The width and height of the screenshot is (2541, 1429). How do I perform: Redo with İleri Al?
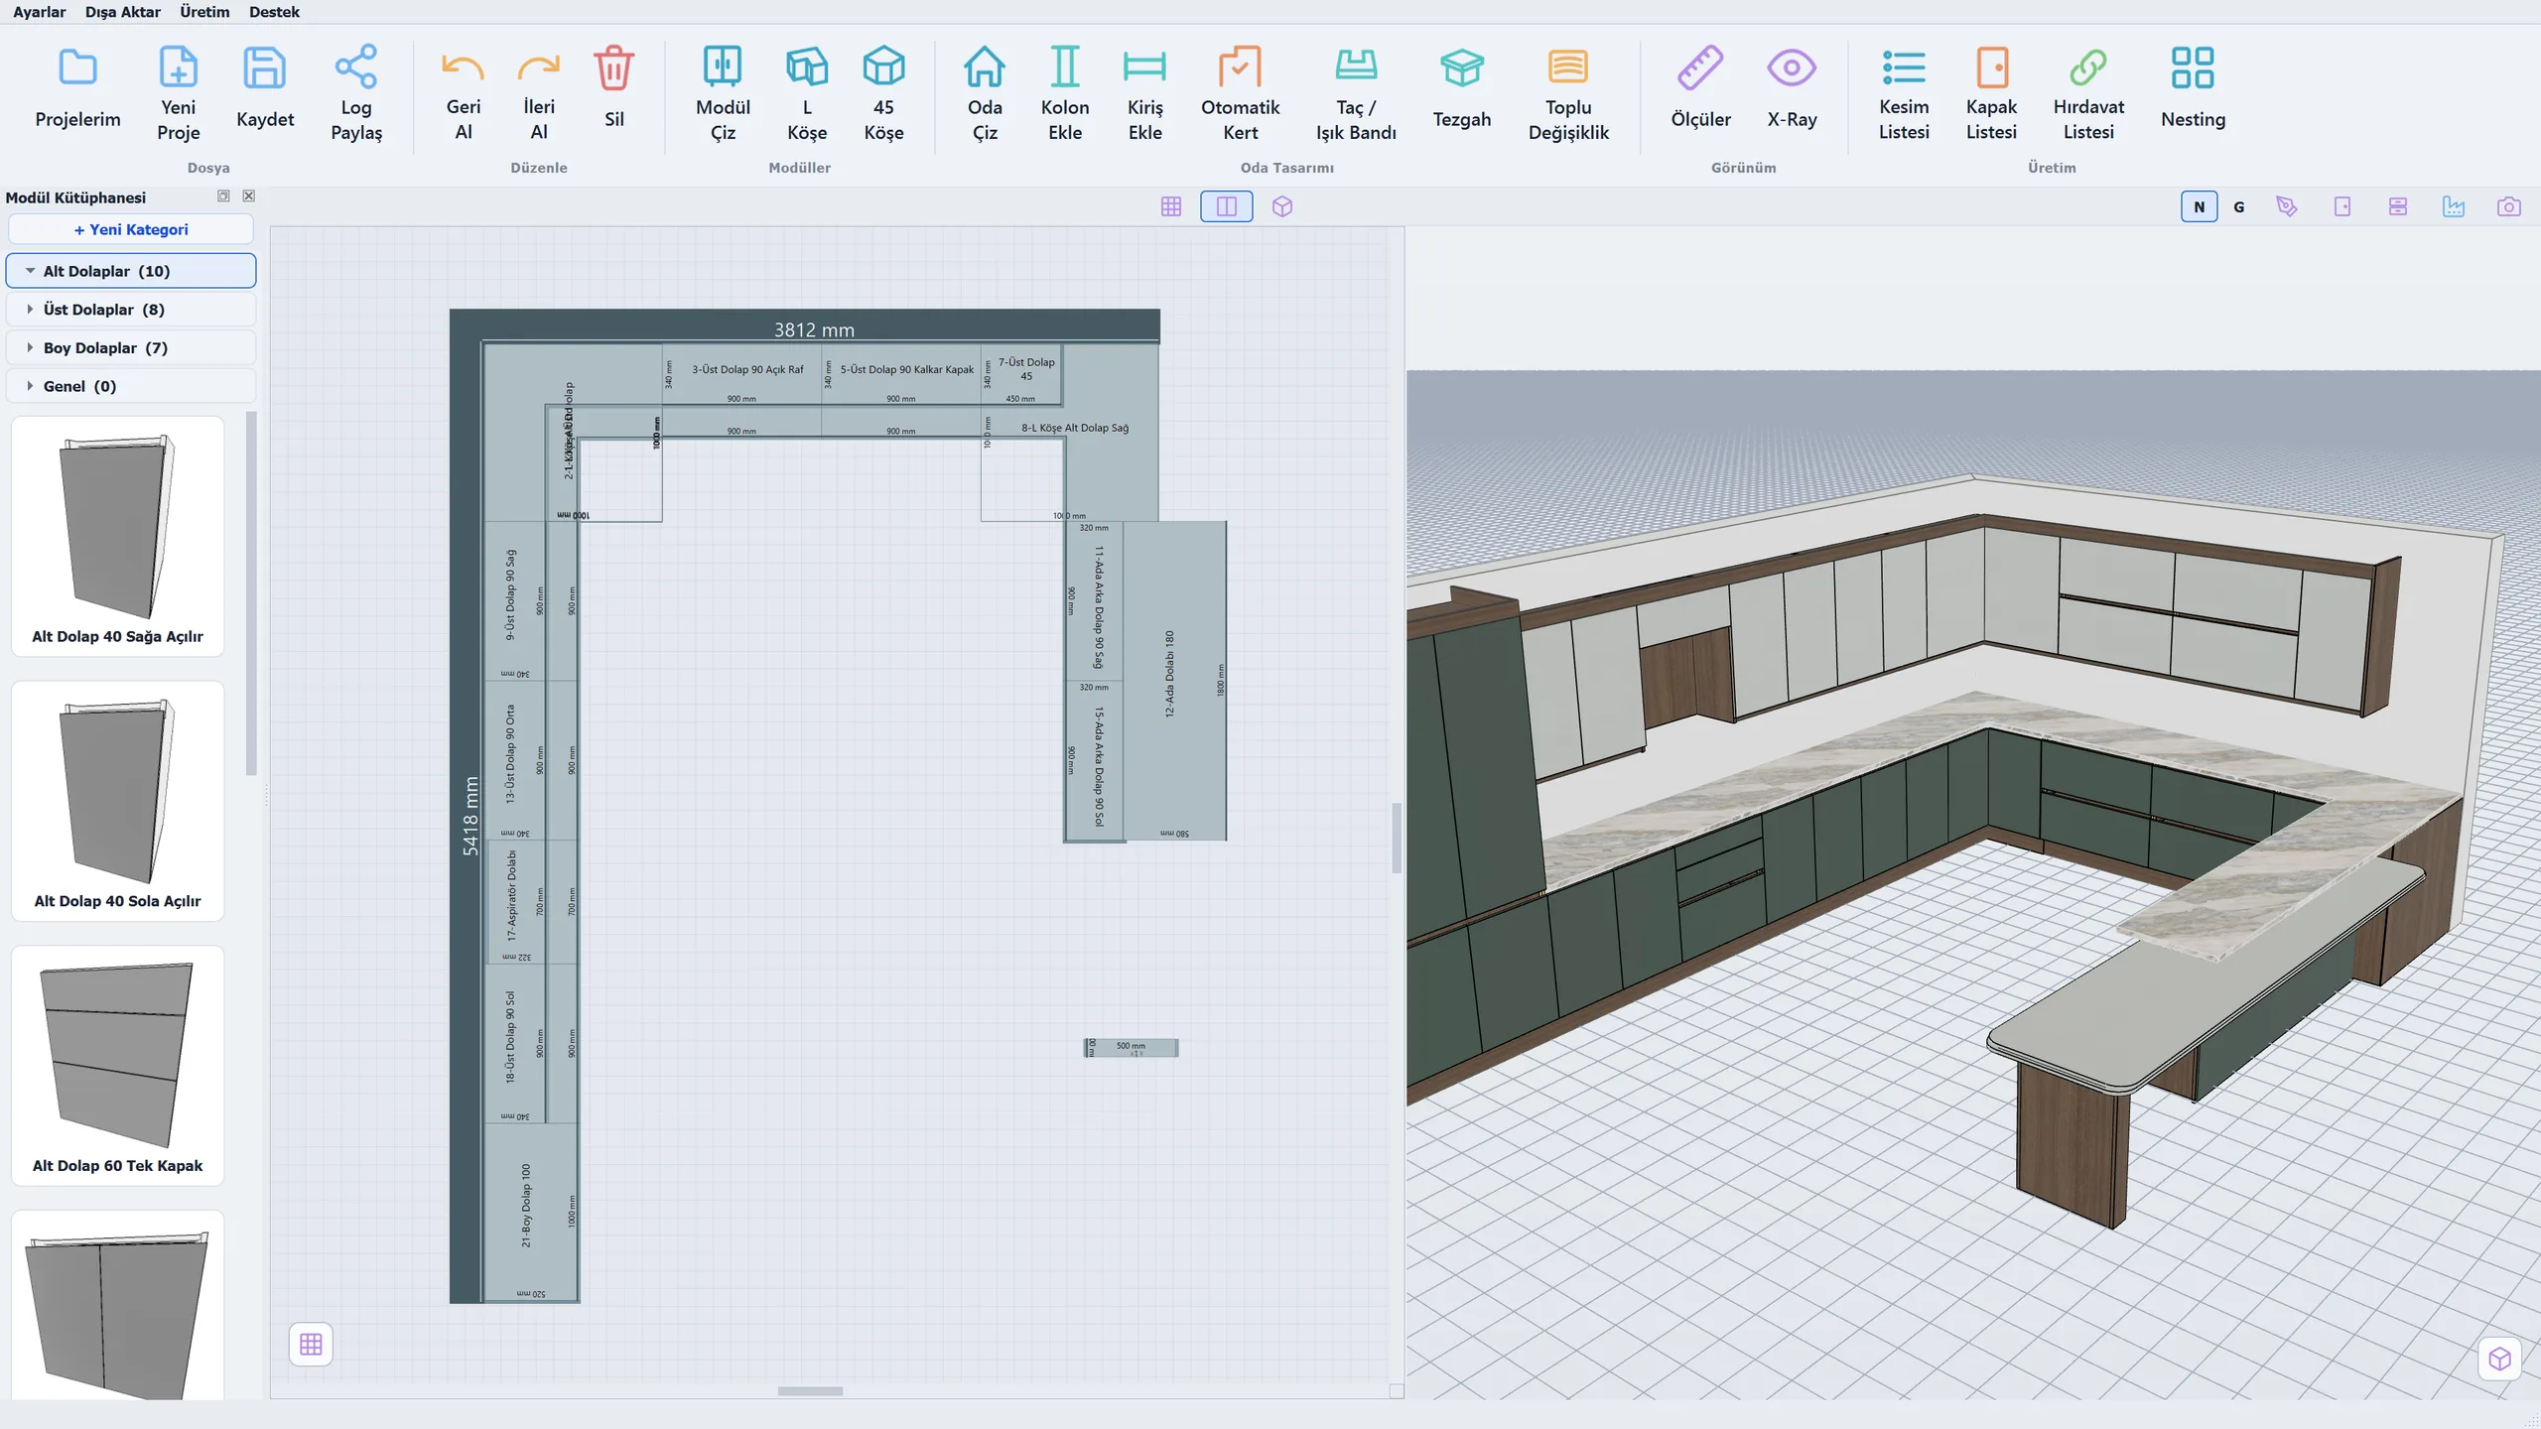[539, 93]
